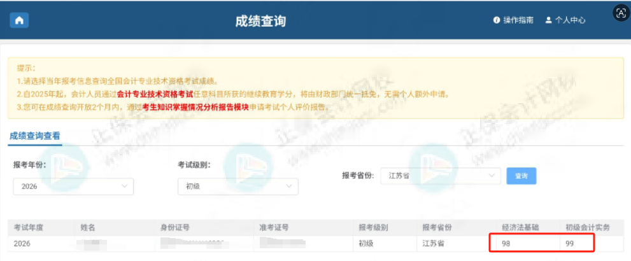Click the 98 score cell
The width and height of the screenshot is (631, 261).
pyautogui.click(x=506, y=244)
